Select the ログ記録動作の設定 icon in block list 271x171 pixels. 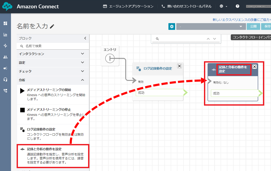(x=22, y=129)
